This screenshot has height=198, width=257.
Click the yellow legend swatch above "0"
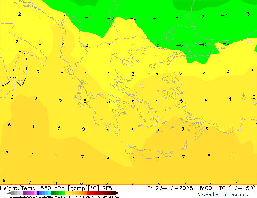tap(66, 193)
